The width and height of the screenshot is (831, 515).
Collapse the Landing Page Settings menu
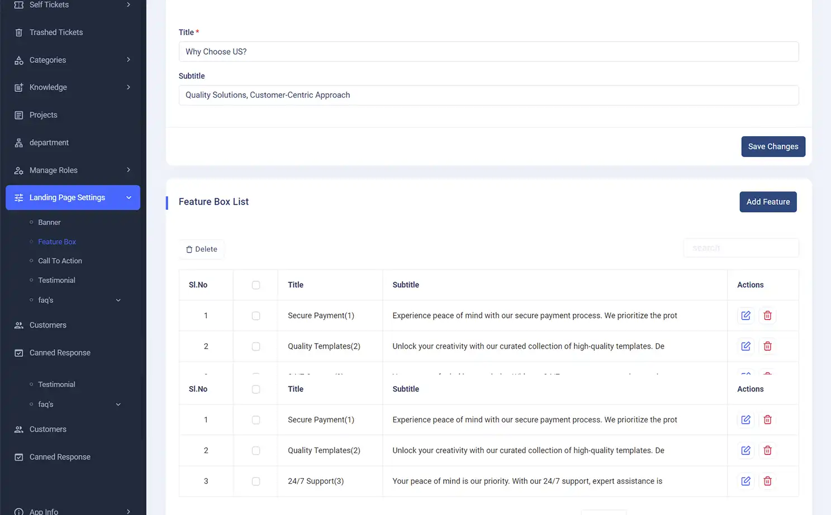(x=129, y=198)
